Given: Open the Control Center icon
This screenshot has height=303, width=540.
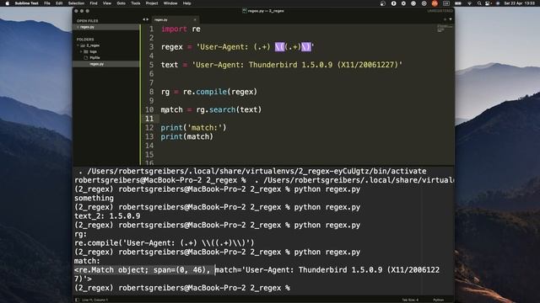Looking at the screenshot, I should pos(488,3).
